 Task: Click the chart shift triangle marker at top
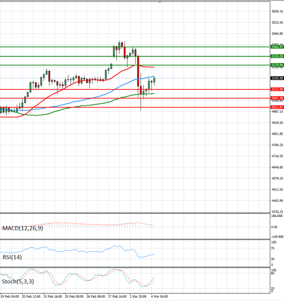click(x=160, y=2)
